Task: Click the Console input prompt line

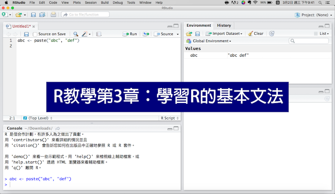Action: (92, 185)
